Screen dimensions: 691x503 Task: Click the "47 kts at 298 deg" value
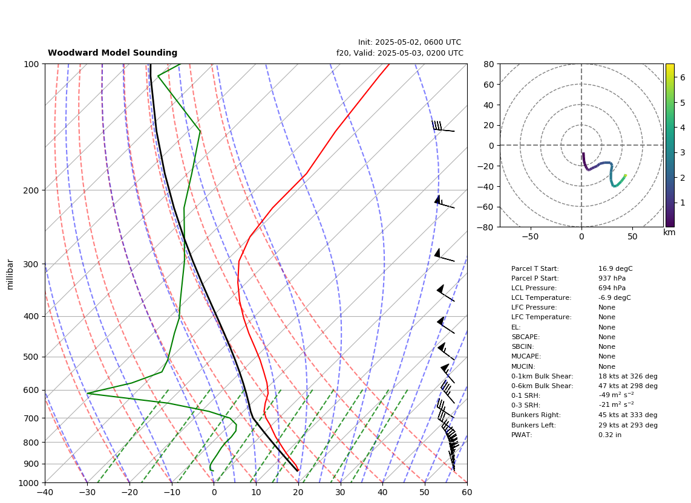[x=627, y=386]
